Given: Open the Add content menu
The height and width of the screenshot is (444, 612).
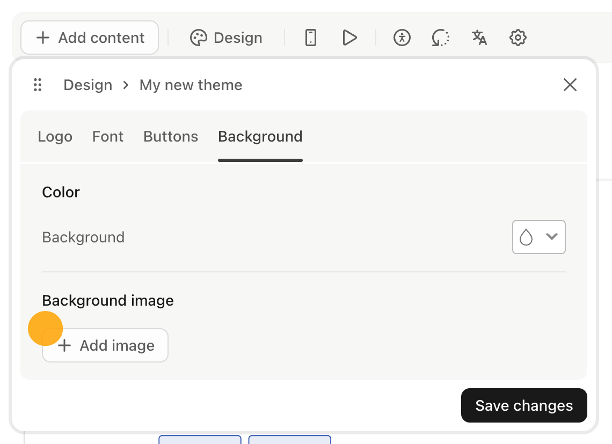Looking at the screenshot, I should click(x=89, y=38).
